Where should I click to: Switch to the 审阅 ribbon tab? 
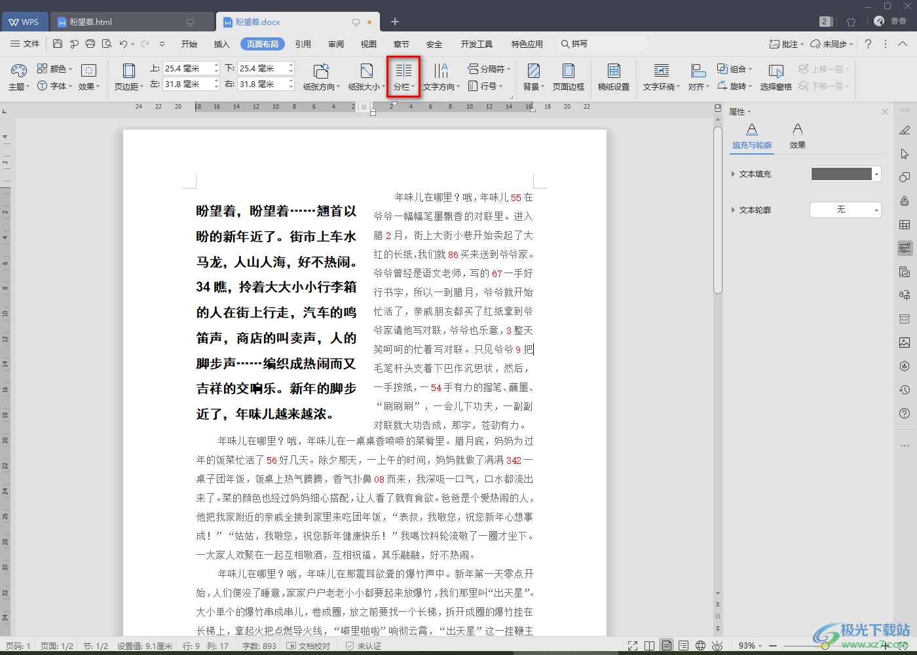point(336,44)
